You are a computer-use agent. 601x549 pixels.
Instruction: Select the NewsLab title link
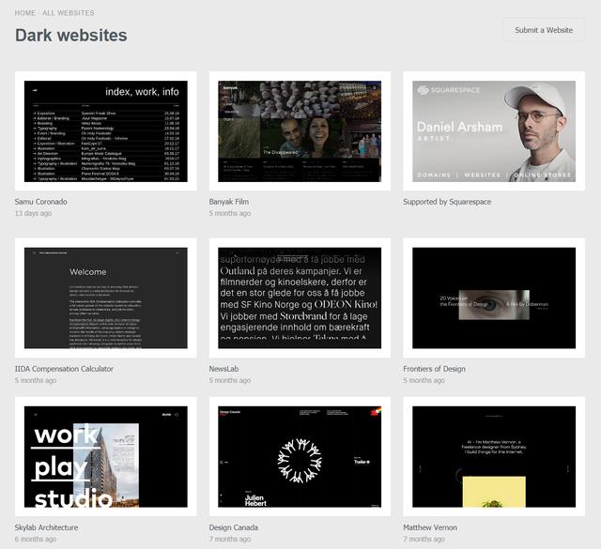tap(223, 369)
